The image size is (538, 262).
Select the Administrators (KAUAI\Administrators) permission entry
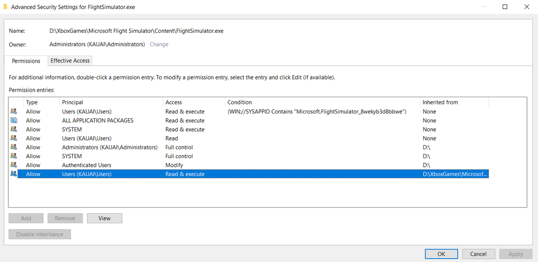(110, 147)
